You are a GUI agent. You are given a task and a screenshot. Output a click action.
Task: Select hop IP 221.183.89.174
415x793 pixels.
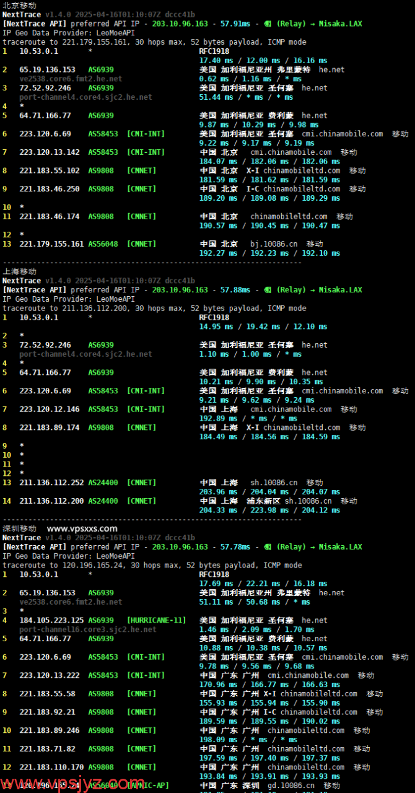[x=50, y=427]
